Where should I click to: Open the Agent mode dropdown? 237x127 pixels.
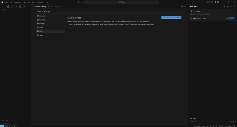(196, 19)
